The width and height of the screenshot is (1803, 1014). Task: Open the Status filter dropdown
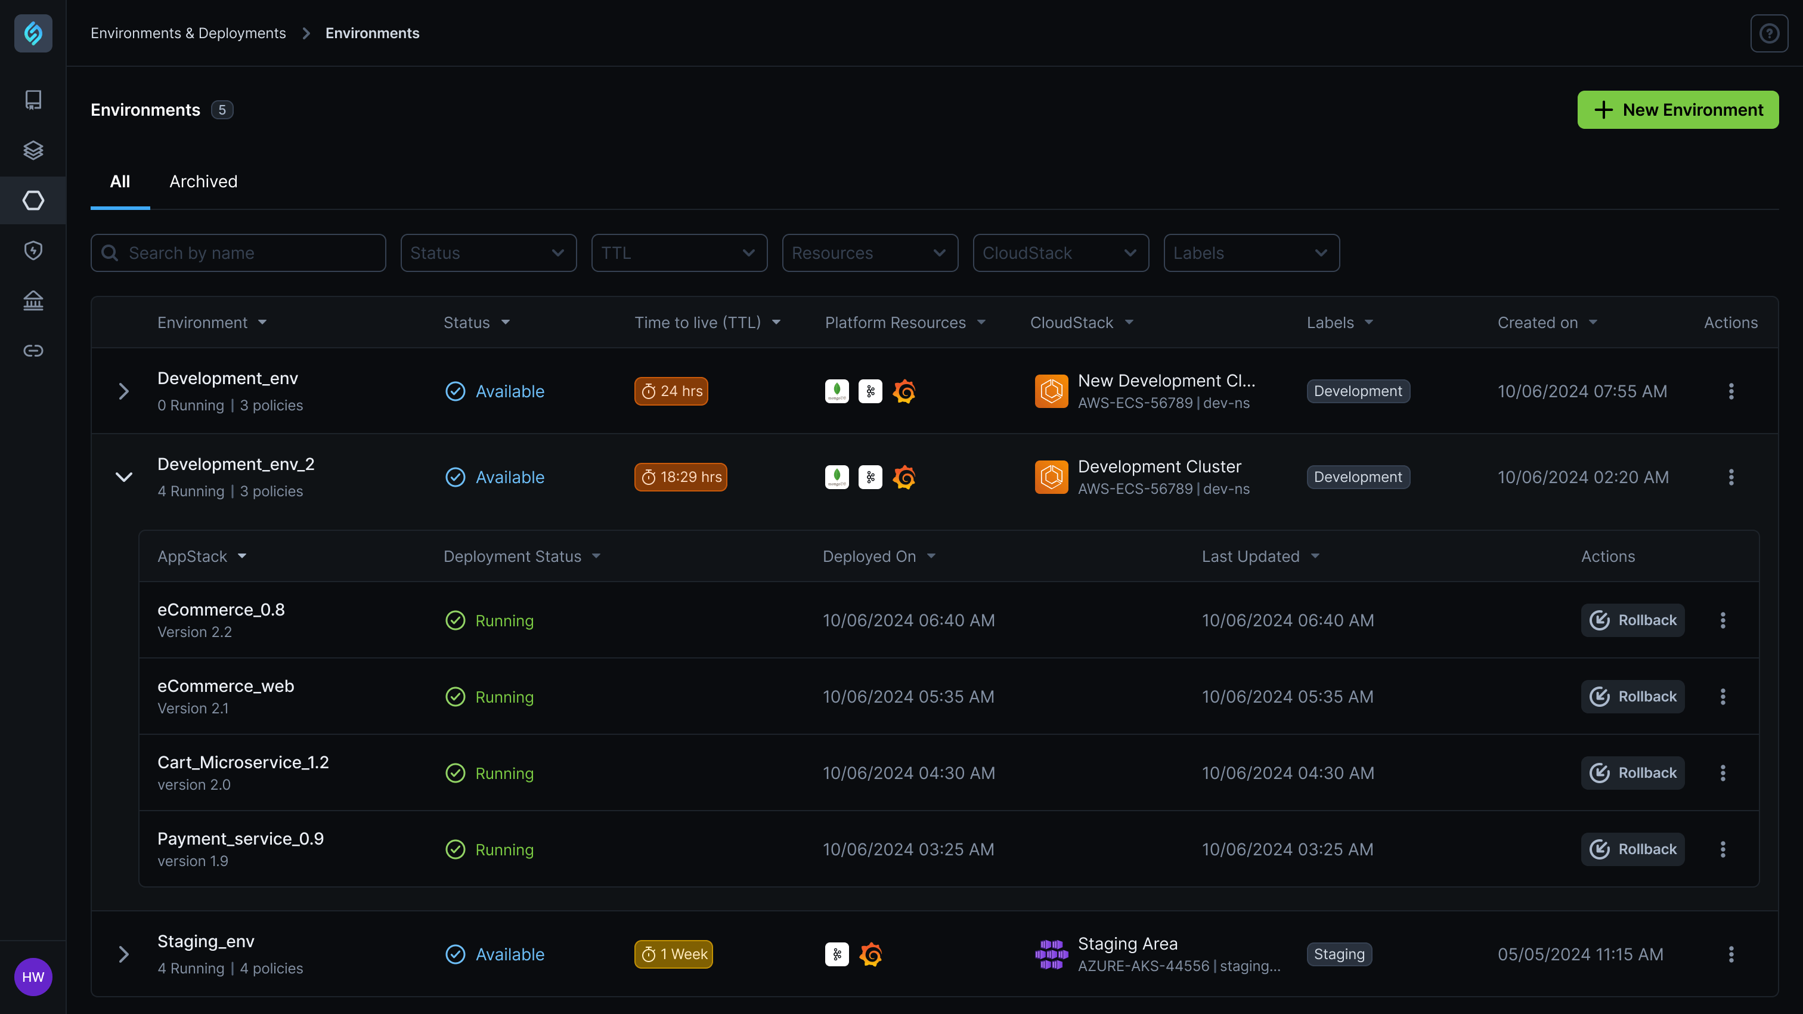tap(488, 253)
